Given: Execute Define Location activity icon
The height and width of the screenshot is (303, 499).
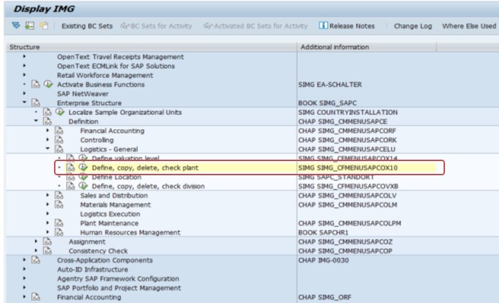Looking at the screenshot, I should point(83,177).
